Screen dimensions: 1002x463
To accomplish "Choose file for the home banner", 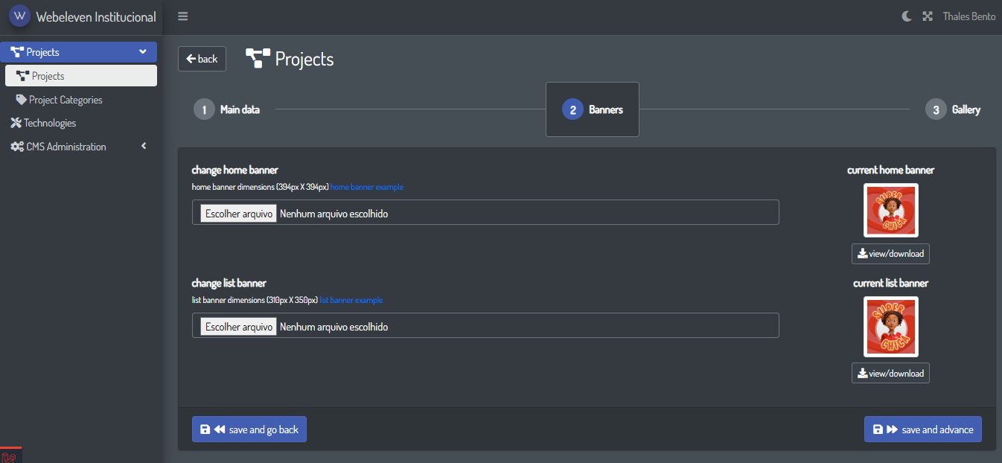I will click(239, 214).
